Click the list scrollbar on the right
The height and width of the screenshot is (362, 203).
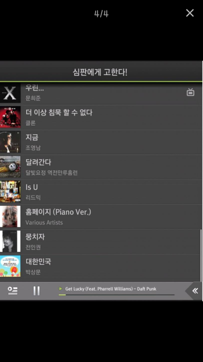[201, 255]
